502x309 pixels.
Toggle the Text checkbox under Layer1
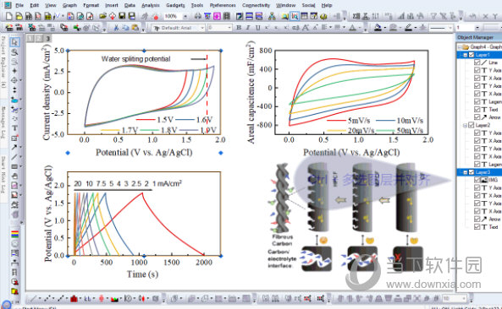click(477, 110)
